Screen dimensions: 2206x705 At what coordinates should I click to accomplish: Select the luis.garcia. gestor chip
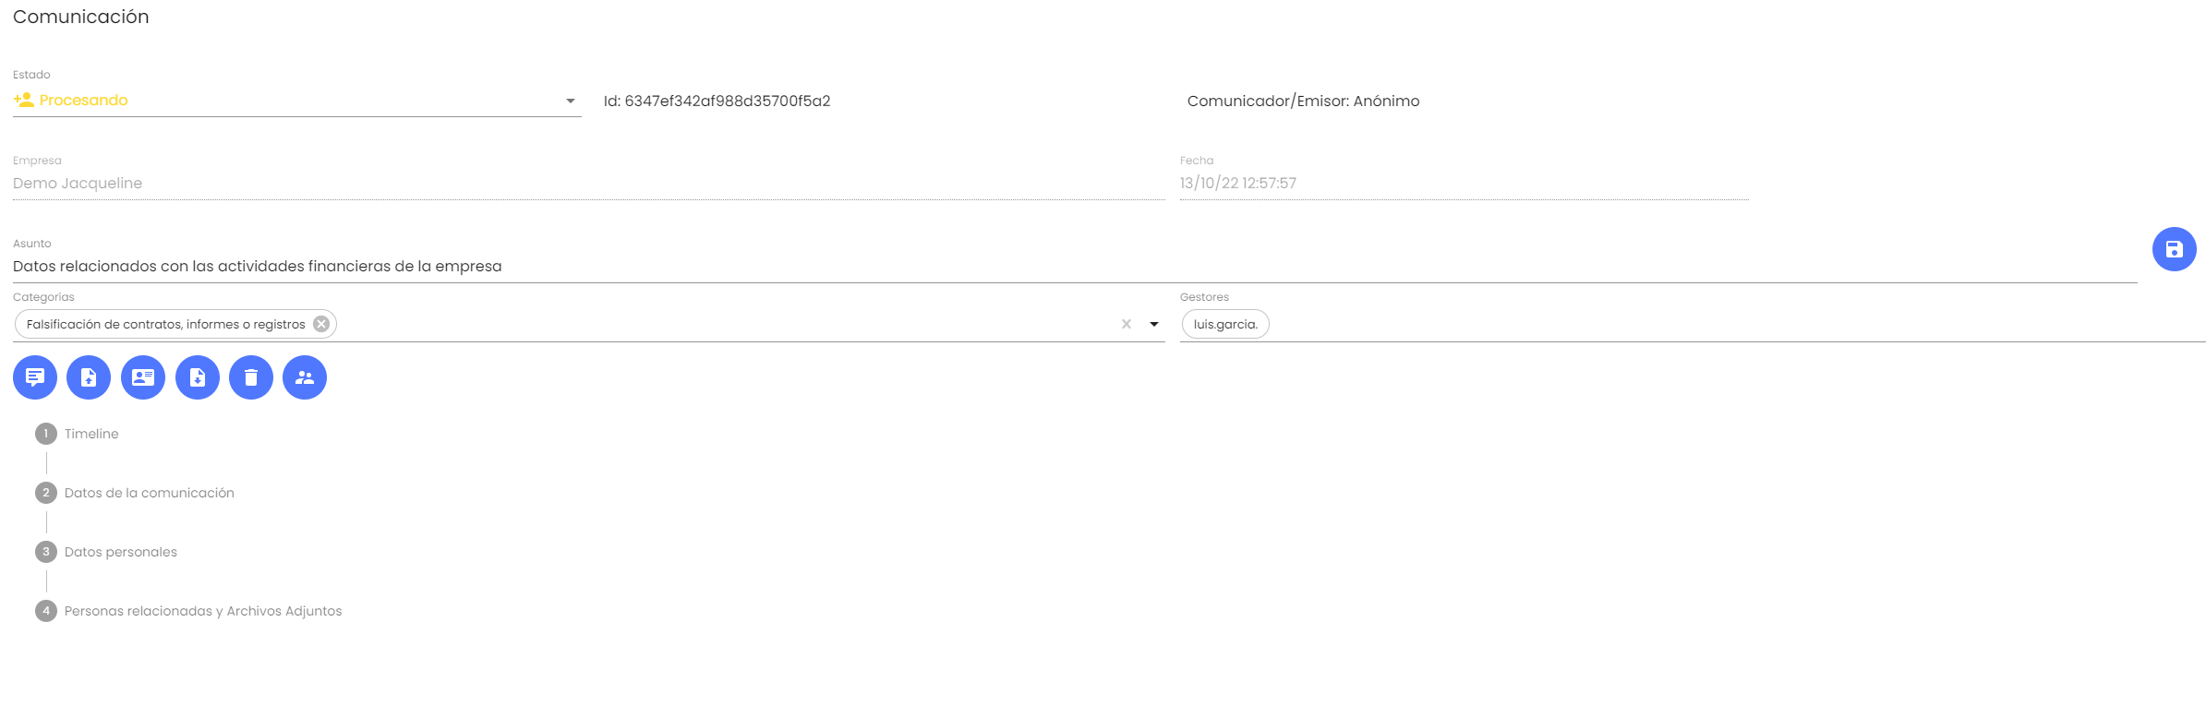1225,324
